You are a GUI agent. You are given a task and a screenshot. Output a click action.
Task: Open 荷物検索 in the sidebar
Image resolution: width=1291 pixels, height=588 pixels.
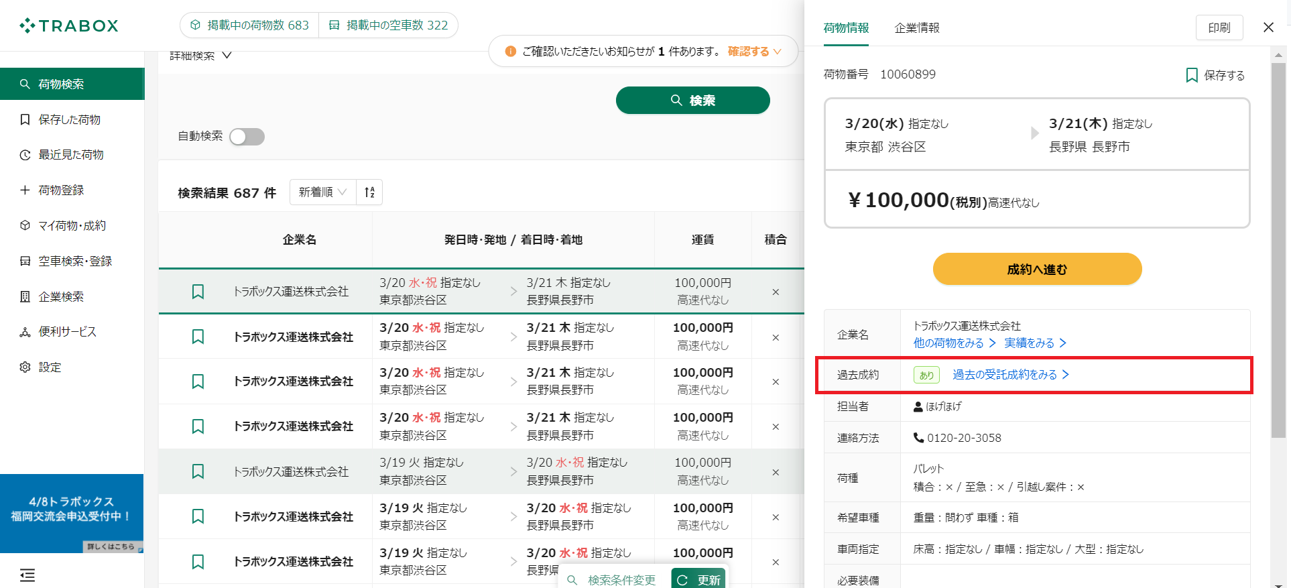72,84
